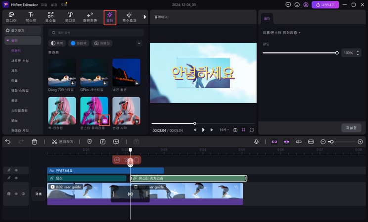Enter fullscreen preview mode
This screenshot has height=222, width=368.
[252, 130]
